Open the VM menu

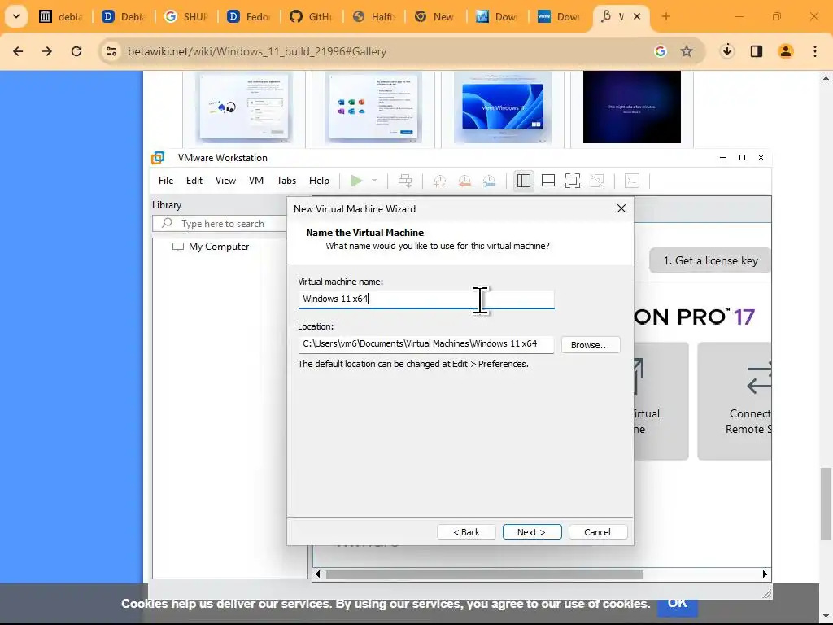[256, 181]
